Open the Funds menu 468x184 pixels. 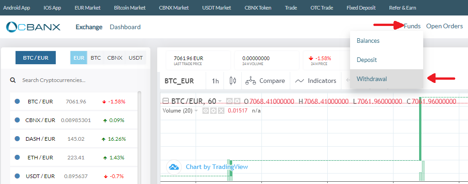tap(412, 26)
